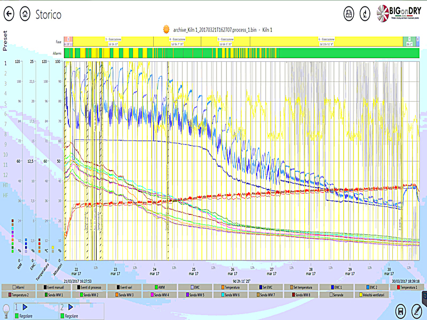
Task: Click the Storico page title
Action: coord(49,14)
